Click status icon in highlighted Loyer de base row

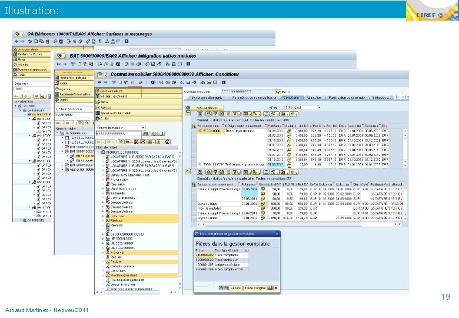[262, 204]
